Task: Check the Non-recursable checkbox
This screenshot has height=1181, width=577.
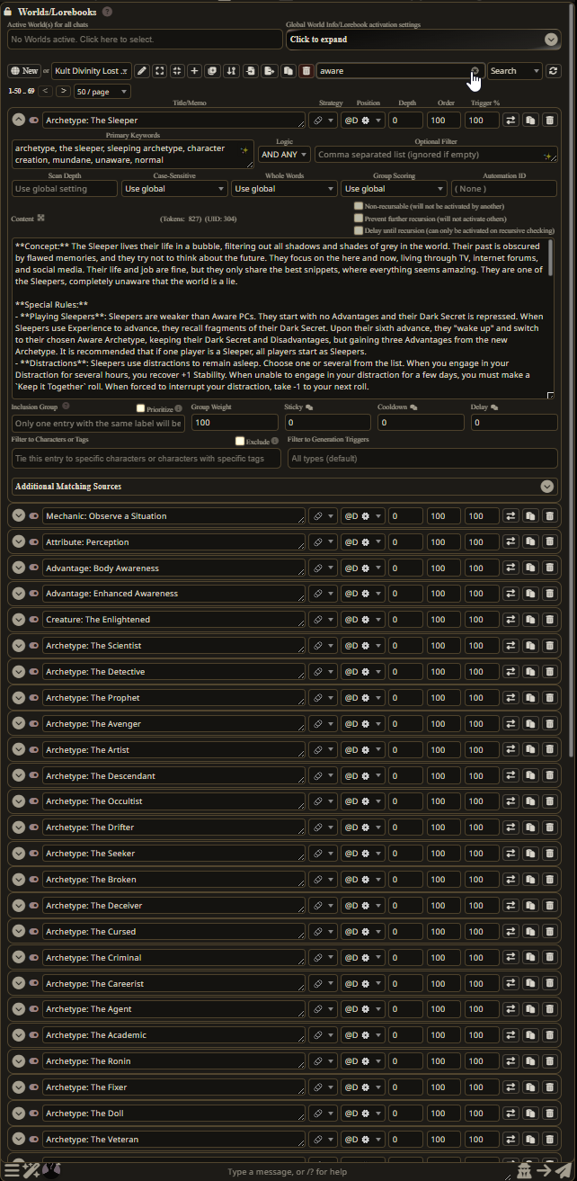Action: (x=359, y=206)
